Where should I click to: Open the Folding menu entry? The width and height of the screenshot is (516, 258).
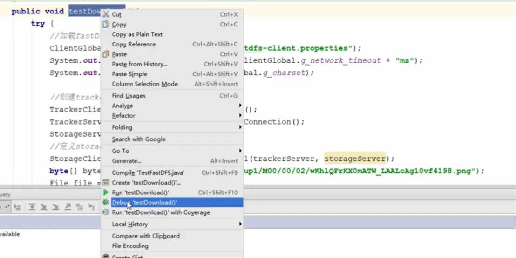(172, 127)
